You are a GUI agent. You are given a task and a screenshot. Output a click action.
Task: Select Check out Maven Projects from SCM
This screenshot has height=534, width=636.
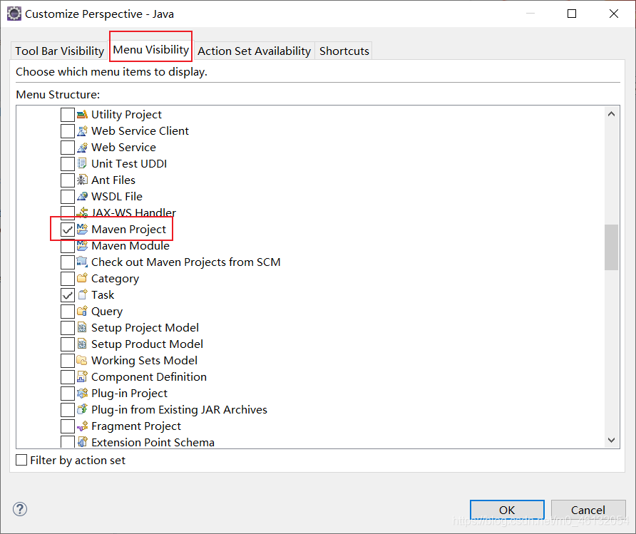click(x=185, y=262)
